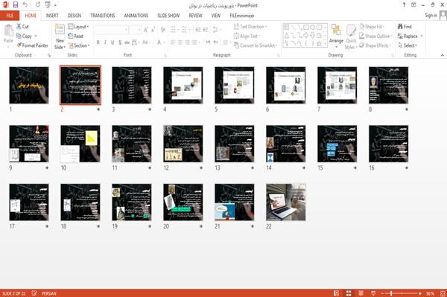Switch to the SLIDE SHOW tab
This screenshot has height=297, width=447.
pyautogui.click(x=168, y=16)
